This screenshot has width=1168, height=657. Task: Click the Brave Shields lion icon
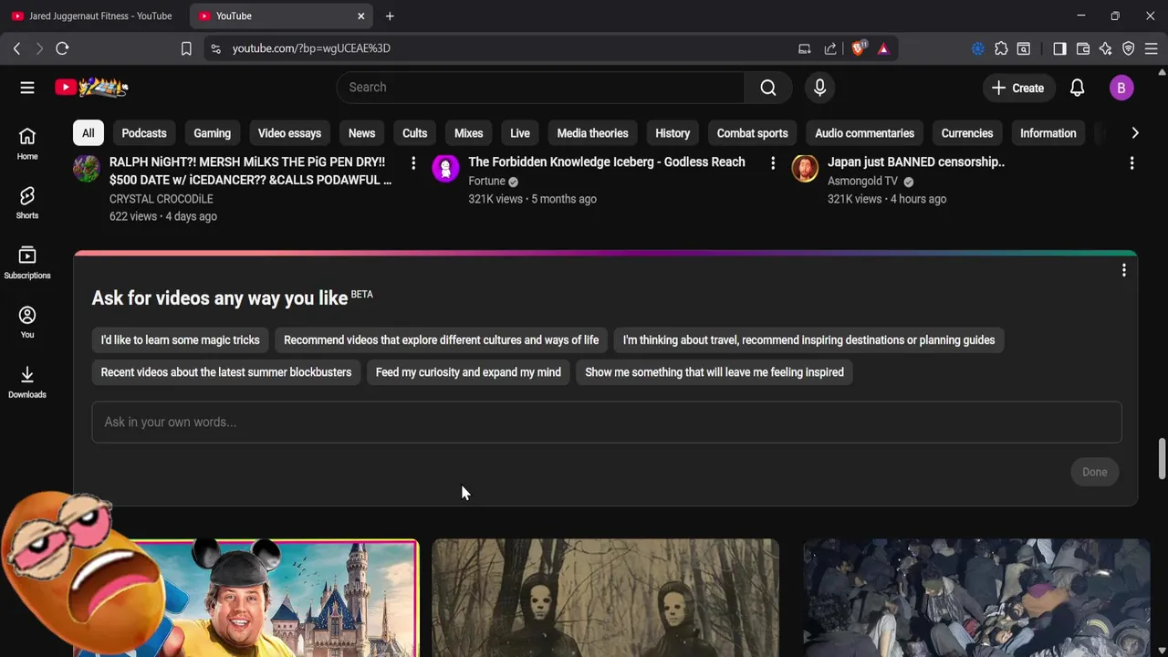(x=858, y=48)
